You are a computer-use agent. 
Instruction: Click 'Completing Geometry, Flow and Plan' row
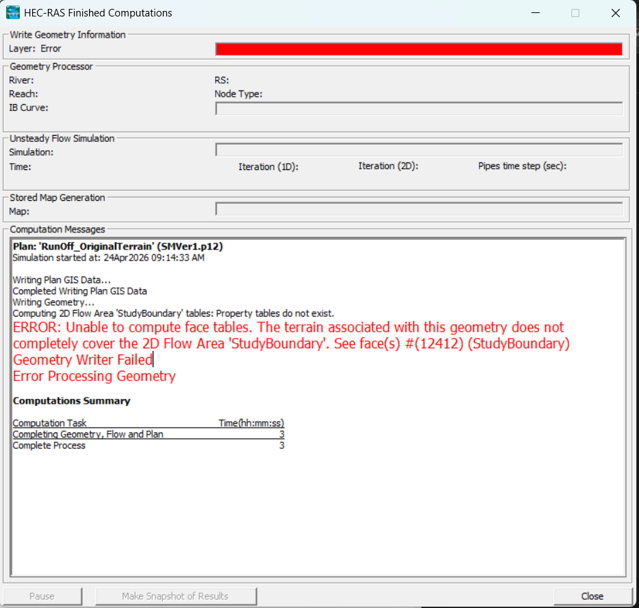point(88,434)
